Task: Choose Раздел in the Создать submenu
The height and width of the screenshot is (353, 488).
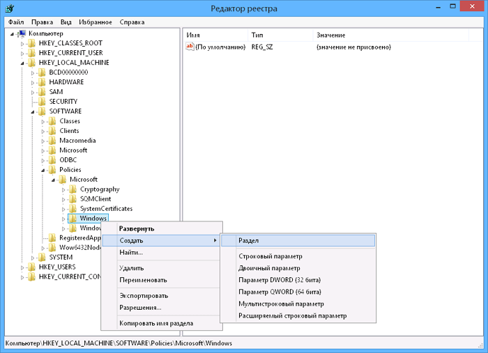Action: [249, 241]
